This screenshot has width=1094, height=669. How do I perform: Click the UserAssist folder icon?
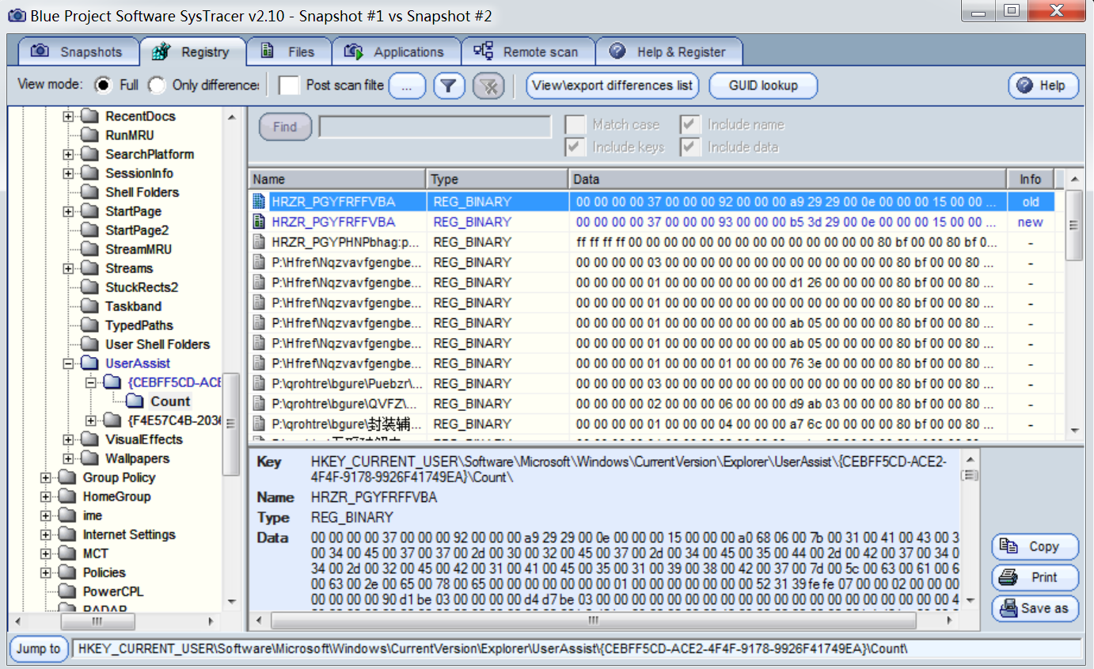[90, 363]
